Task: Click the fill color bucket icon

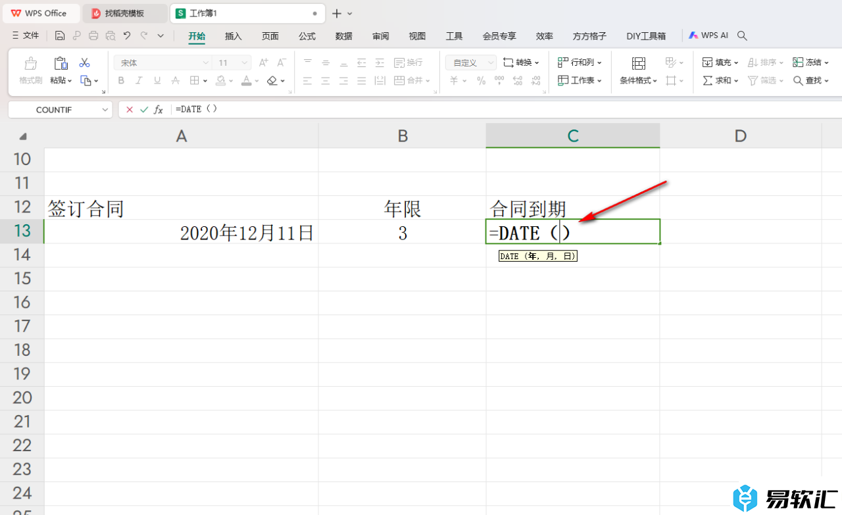Action: click(221, 80)
